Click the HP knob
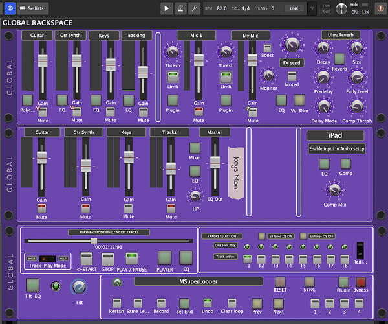Image resolution: width=388 pixels, height=324 pixels. click(195, 196)
